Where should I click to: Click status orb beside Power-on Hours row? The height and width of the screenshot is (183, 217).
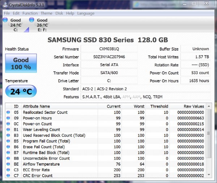pyautogui.click(x=8, y=118)
